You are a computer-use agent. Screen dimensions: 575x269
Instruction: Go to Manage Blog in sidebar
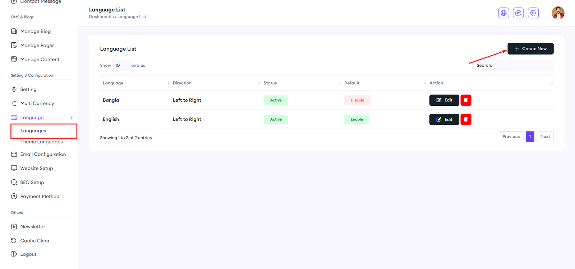click(35, 31)
